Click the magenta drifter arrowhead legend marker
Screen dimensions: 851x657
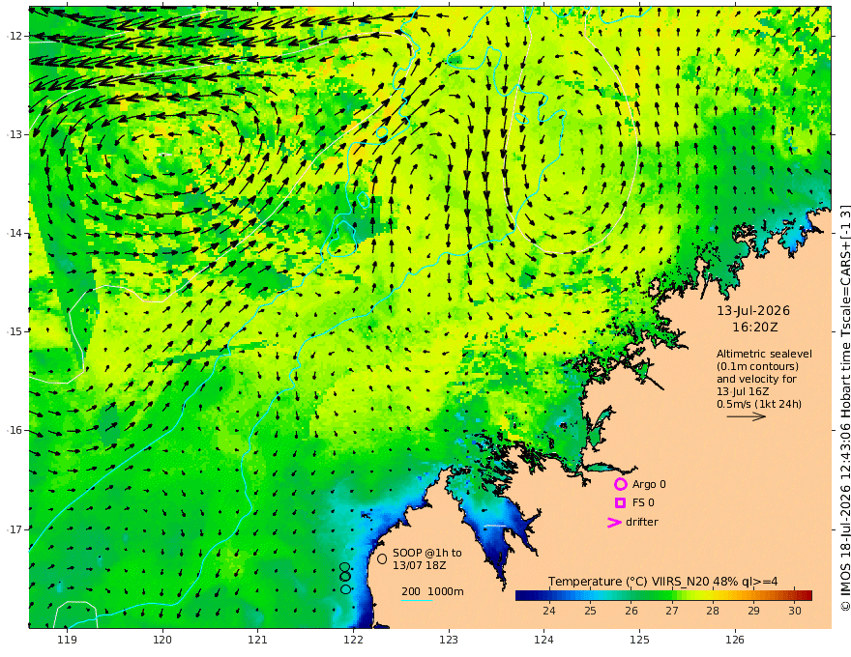[x=614, y=523]
